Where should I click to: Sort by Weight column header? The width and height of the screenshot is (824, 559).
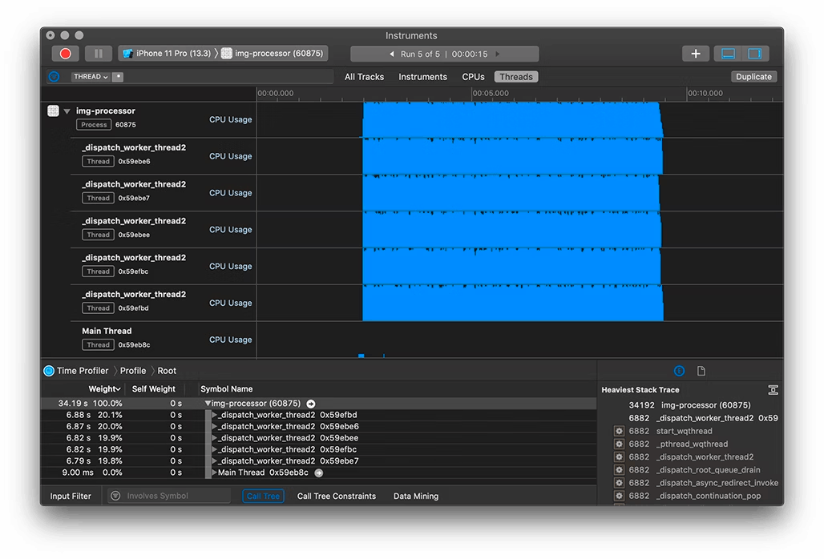104,389
